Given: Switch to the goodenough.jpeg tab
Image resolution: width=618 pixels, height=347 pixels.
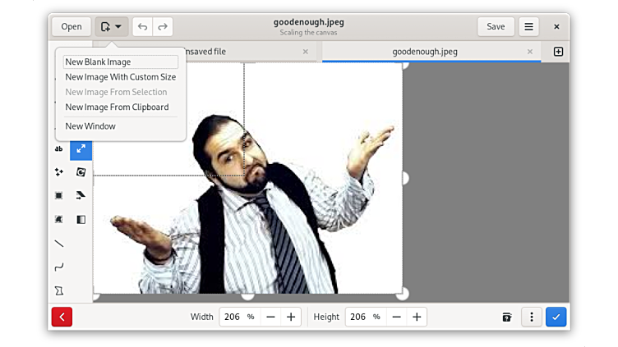Looking at the screenshot, I should [x=425, y=52].
